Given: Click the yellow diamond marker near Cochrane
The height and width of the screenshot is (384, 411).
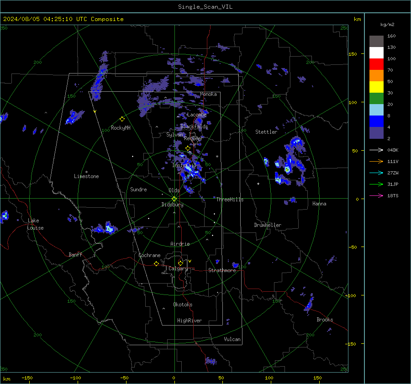Looking at the screenshot, I should click(x=157, y=264).
